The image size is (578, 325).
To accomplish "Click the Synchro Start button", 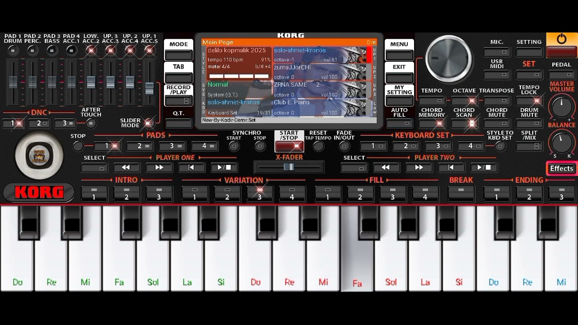I will [x=234, y=146].
